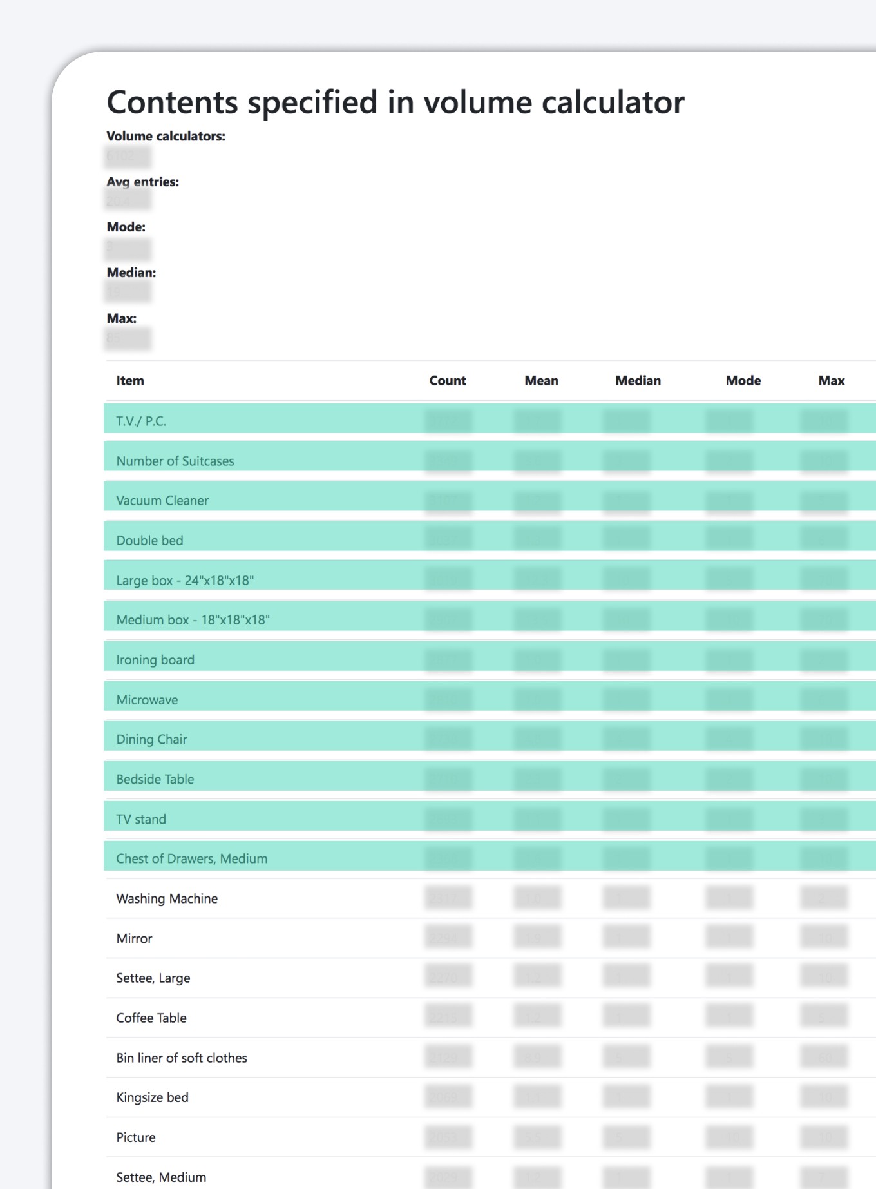Image resolution: width=876 pixels, height=1189 pixels.
Task: Click the 'Median:' summary label
Action: pos(131,273)
